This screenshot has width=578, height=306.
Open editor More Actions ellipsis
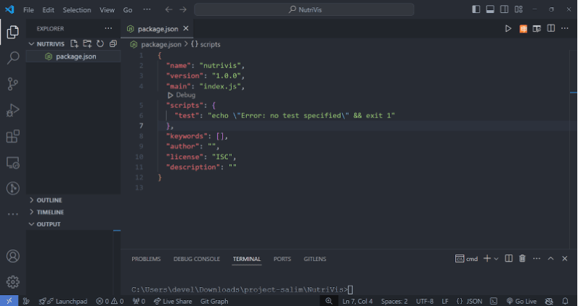pyautogui.click(x=565, y=28)
